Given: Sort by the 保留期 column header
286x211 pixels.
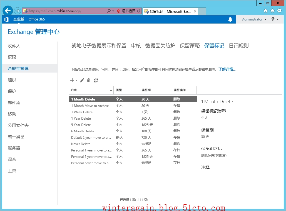Looking at the screenshot, I should pos(155,90).
